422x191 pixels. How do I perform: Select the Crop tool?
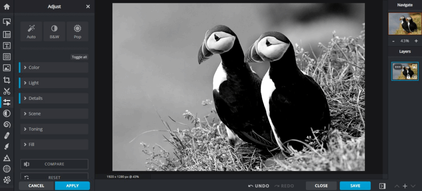7,80
